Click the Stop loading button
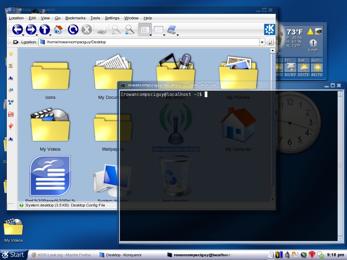 [x=86, y=29]
